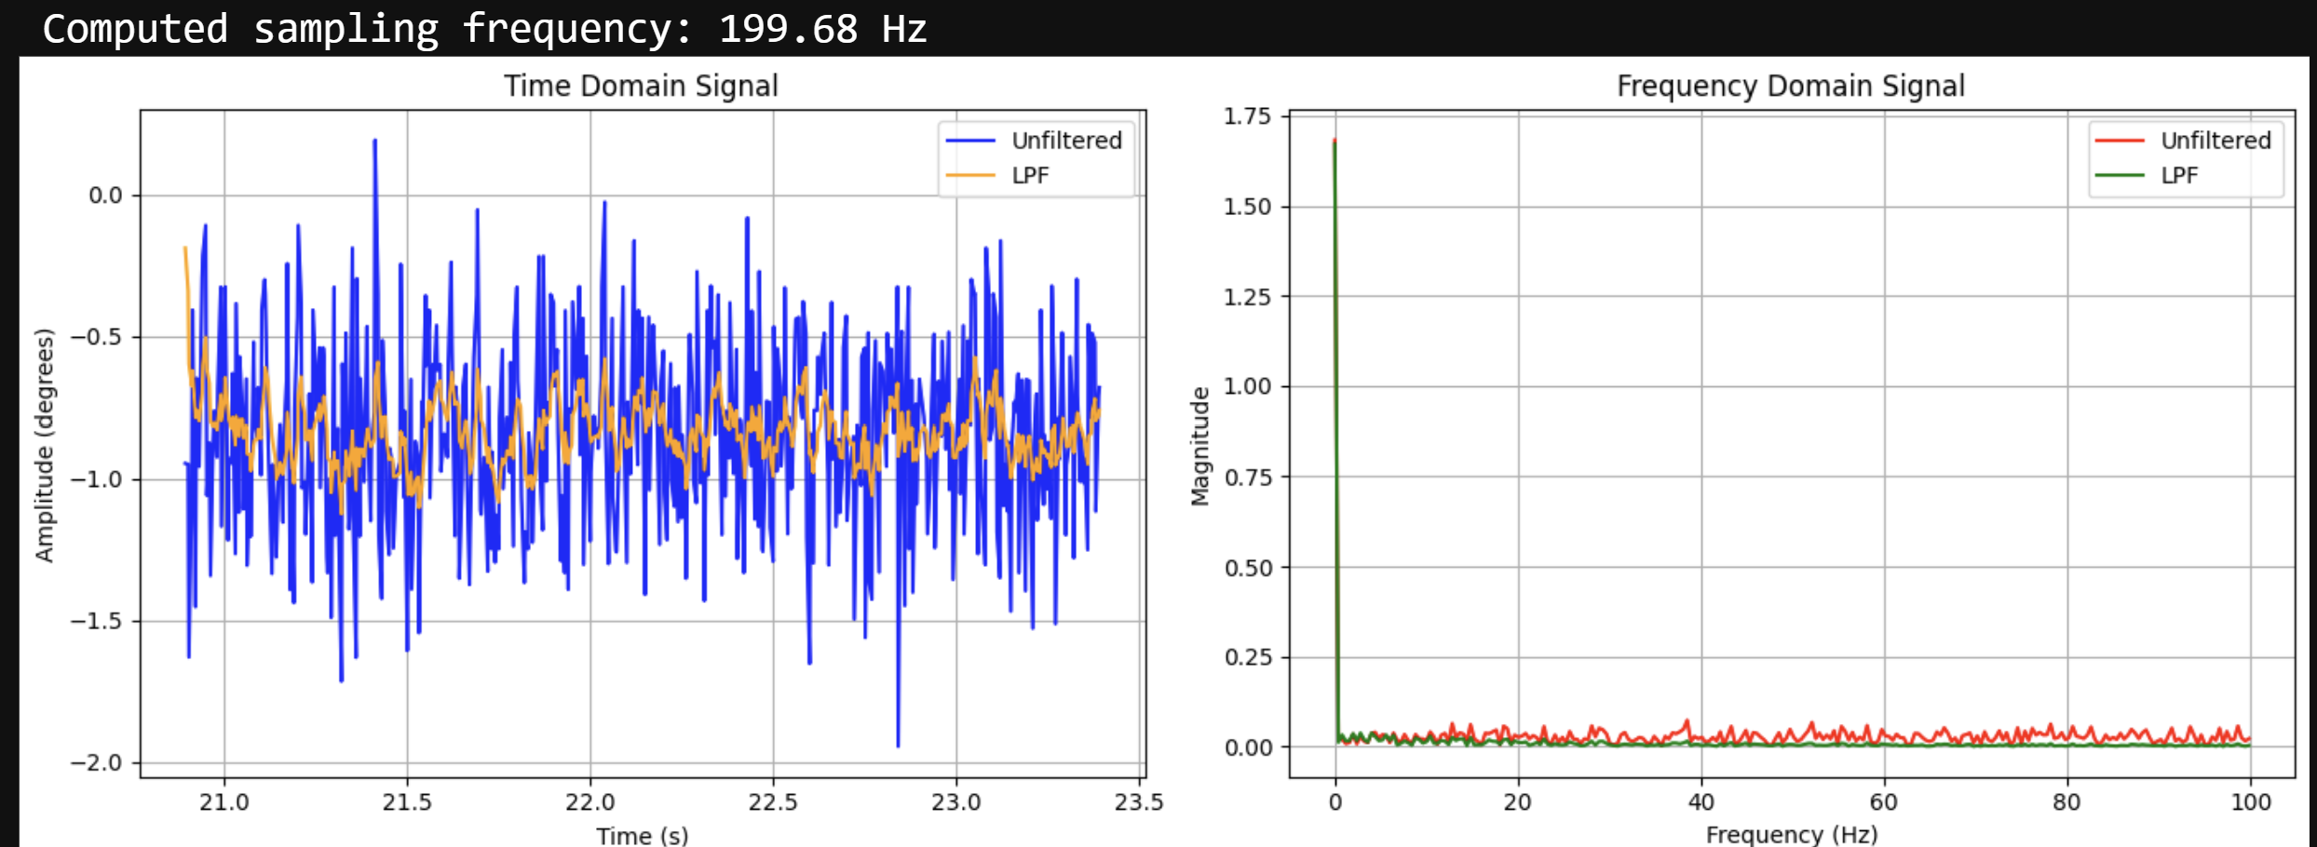Click 'LPF' label in time-domain legend
The image size is (2317, 847).
(x=1030, y=176)
